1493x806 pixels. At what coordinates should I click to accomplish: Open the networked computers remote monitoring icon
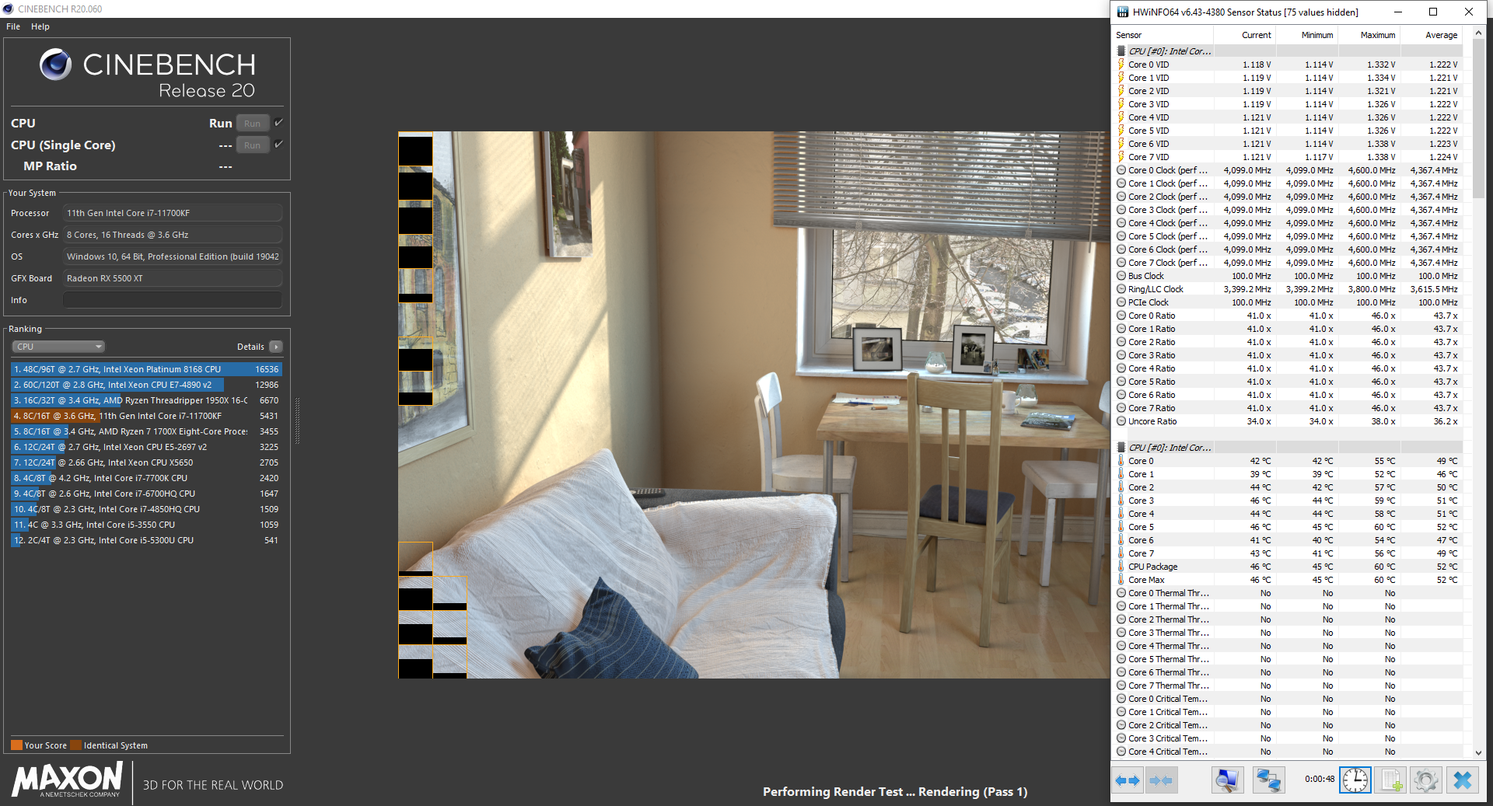click(1268, 780)
